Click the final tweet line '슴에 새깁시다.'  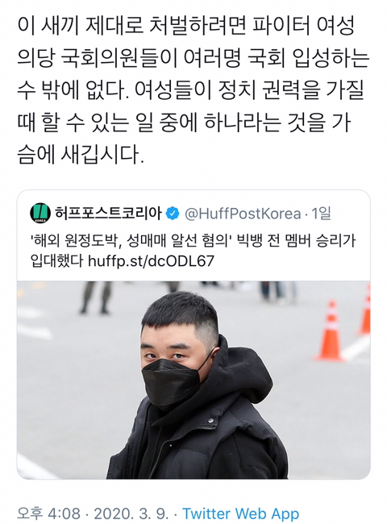coord(81,155)
